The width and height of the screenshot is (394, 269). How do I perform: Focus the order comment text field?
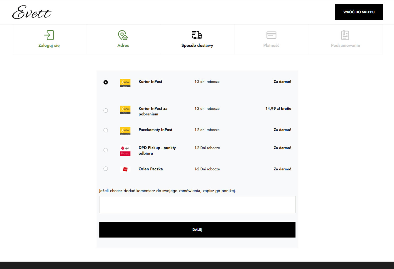pyautogui.click(x=197, y=205)
